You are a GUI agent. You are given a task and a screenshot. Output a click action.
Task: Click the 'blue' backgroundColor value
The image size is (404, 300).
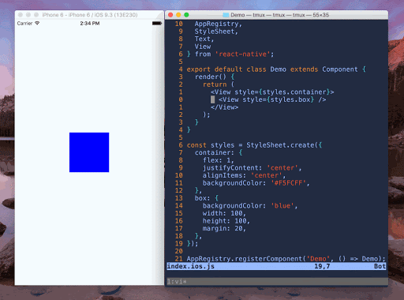point(282,206)
